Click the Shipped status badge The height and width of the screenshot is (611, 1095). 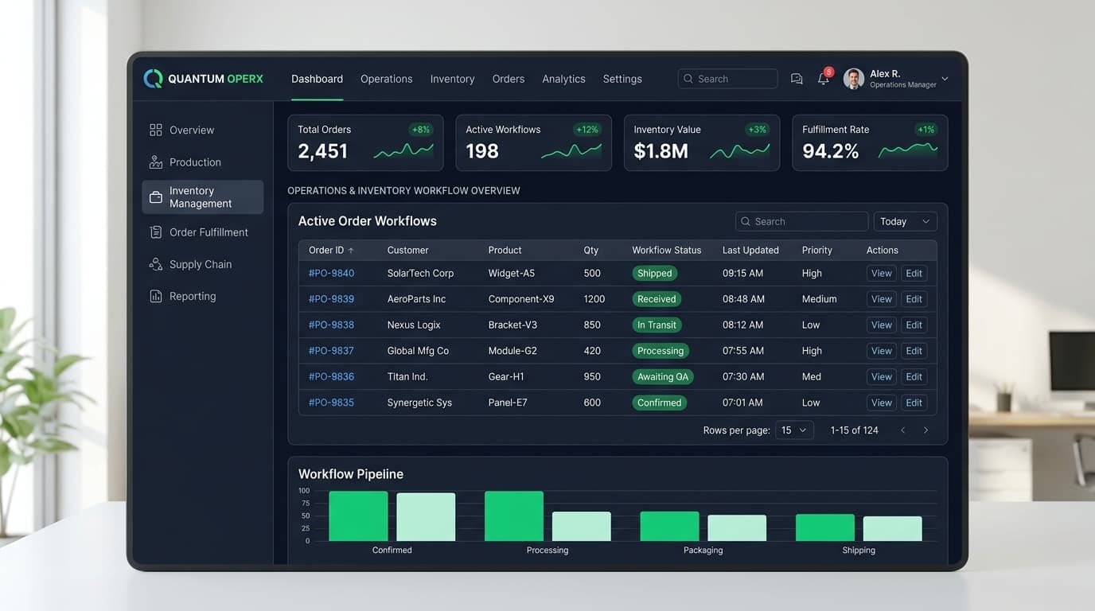[x=655, y=273]
